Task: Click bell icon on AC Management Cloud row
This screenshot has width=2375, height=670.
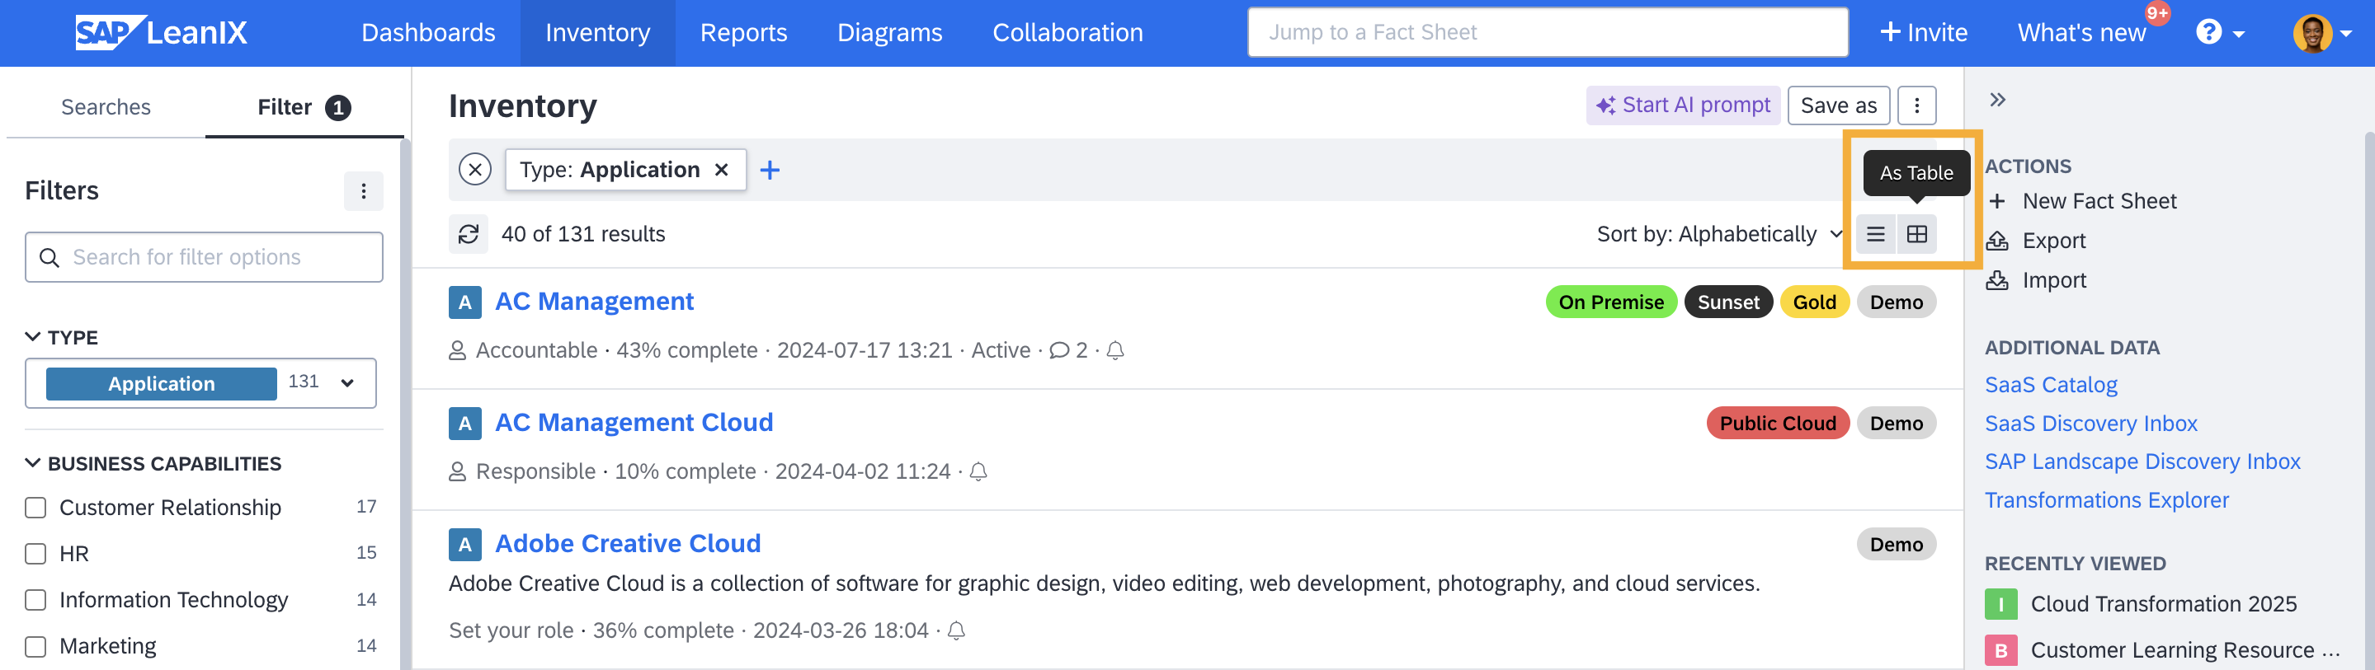Action: [x=978, y=472]
